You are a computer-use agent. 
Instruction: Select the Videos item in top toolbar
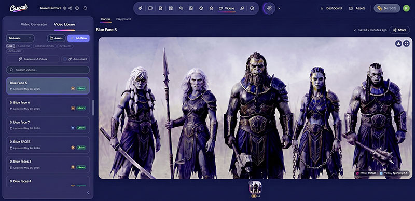pyautogui.click(x=227, y=8)
